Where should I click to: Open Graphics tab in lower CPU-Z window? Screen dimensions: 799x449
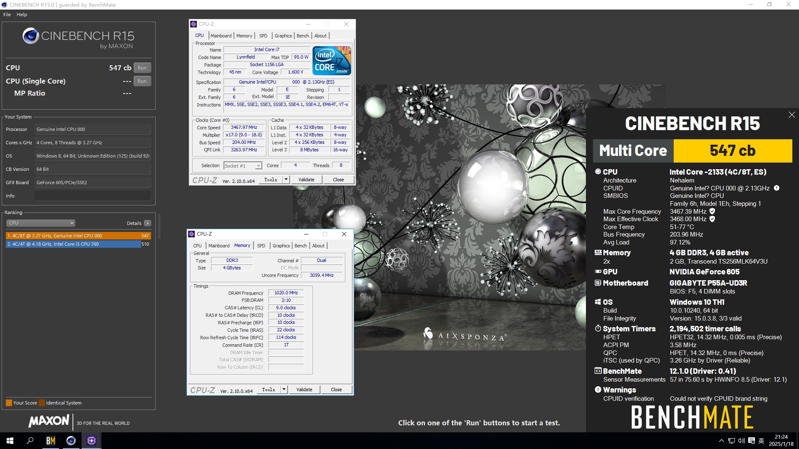(281, 246)
